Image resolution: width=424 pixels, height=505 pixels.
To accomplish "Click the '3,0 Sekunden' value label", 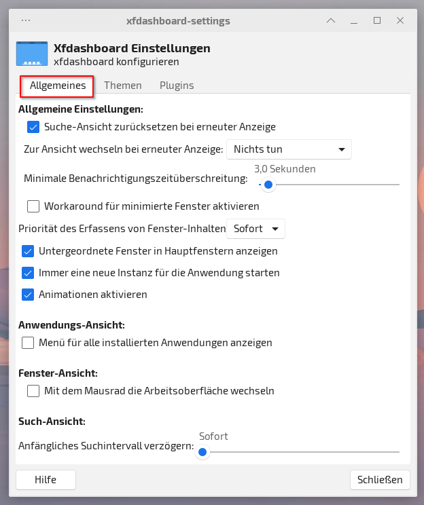I will coord(285,169).
